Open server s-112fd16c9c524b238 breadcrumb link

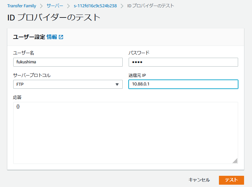[95, 6]
